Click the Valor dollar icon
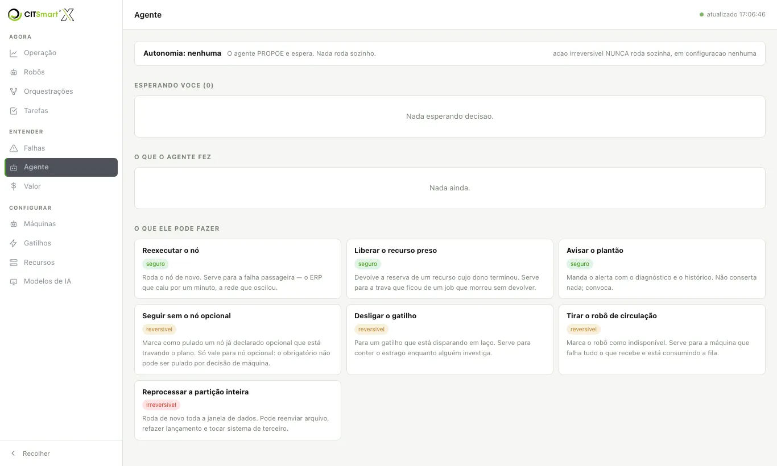 pyautogui.click(x=14, y=186)
